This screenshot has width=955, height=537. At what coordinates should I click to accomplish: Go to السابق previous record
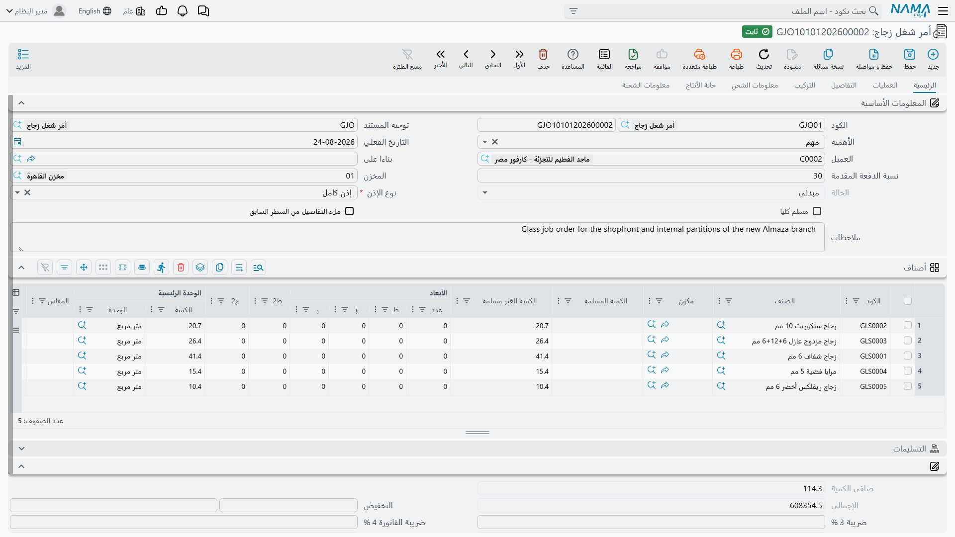[493, 54]
